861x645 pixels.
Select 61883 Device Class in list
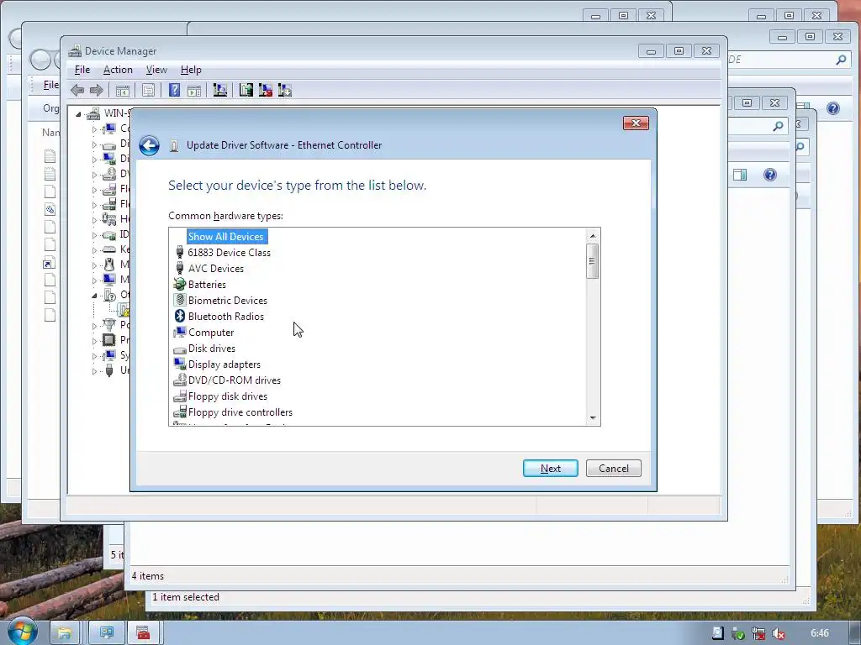[x=229, y=253]
